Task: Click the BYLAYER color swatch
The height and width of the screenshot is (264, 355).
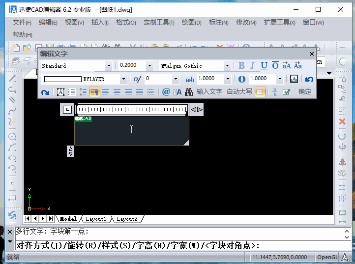Action: coord(63,79)
